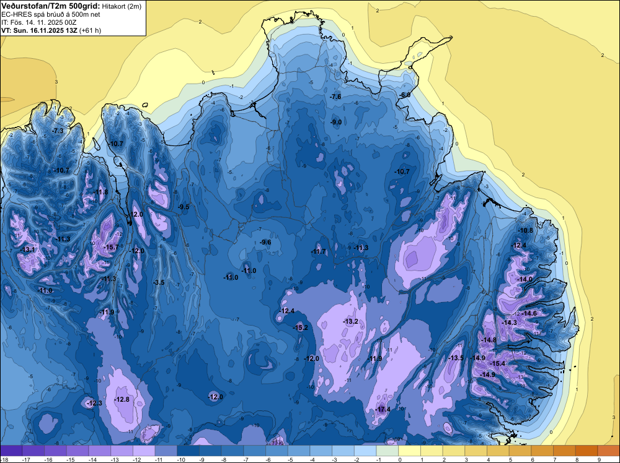
Task: Click the -14.0 temperature label
Action: (x=525, y=279)
